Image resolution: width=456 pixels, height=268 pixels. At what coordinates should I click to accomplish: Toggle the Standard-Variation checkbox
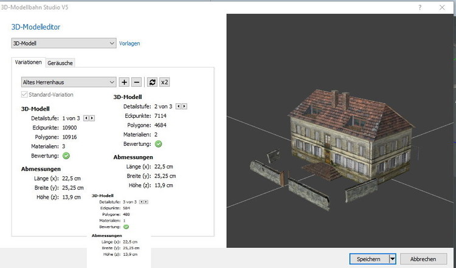coord(24,94)
